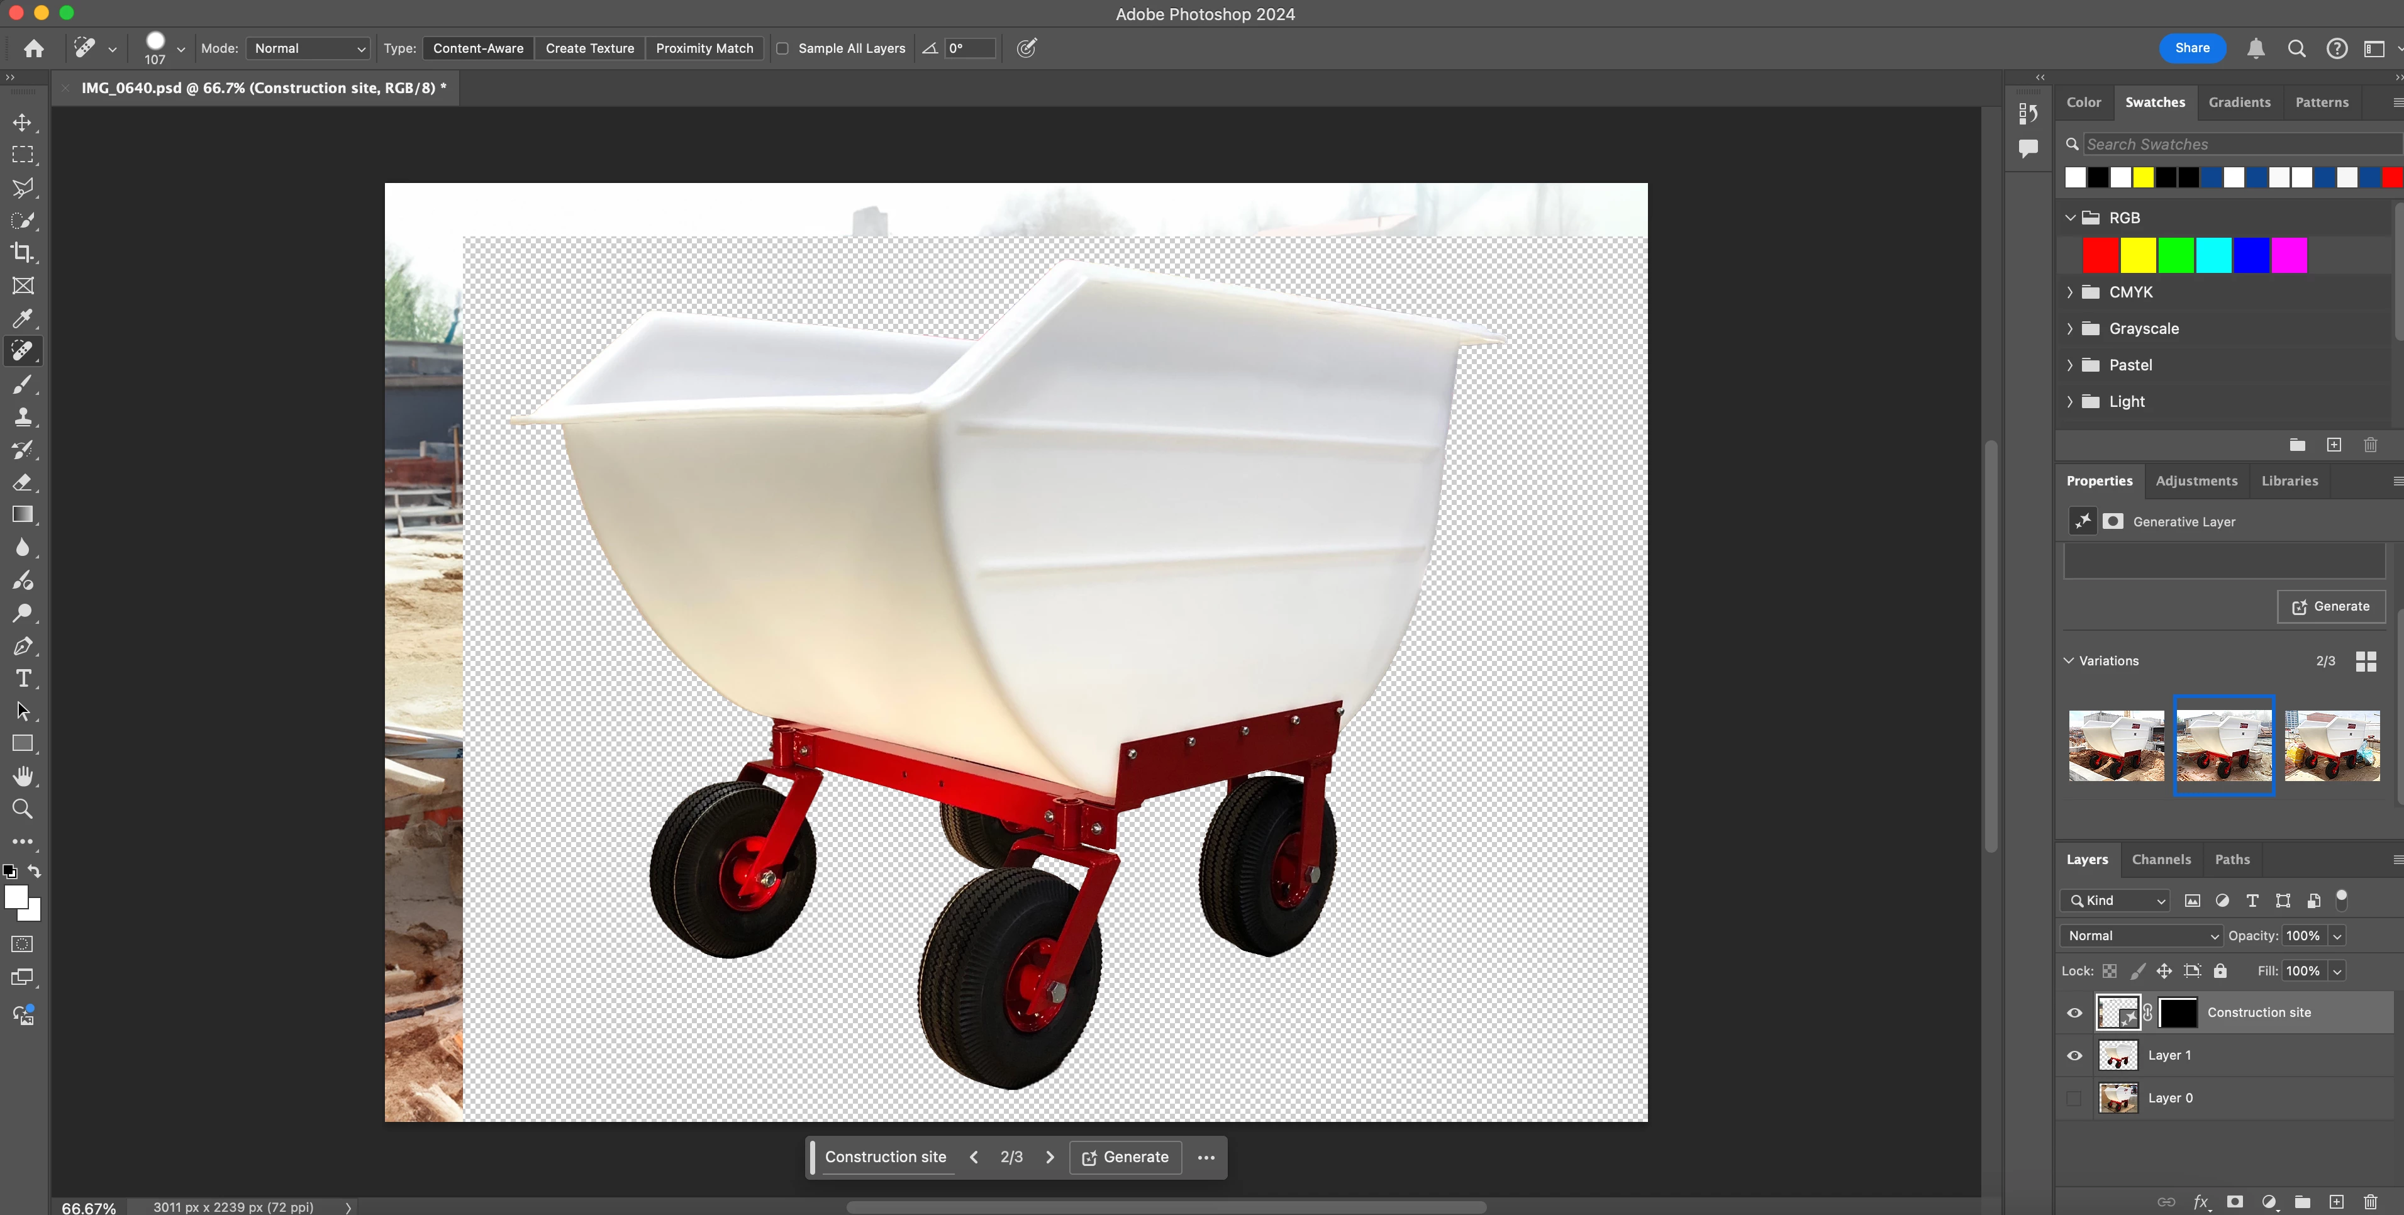Enable Sample All Layers checkbox
The image size is (2404, 1215).
pyautogui.click(x=782, y=48)
